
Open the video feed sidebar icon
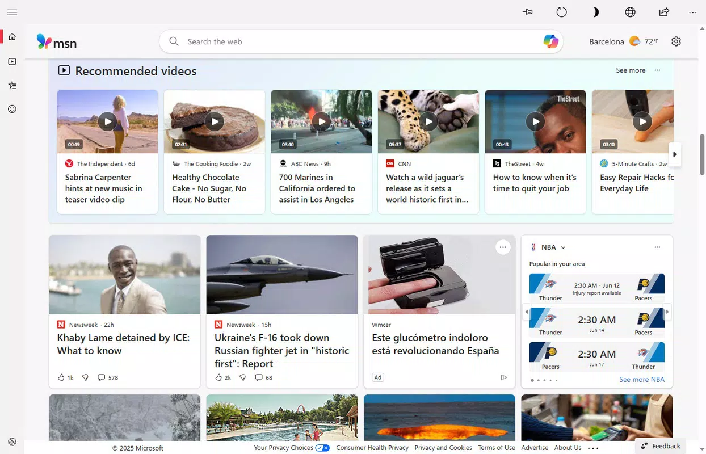click(x=12, y=61)
